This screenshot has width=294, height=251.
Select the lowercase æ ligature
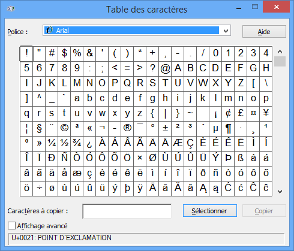click(x=77, y=174)
